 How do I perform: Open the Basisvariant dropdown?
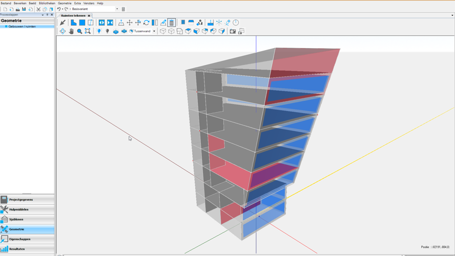117,9
